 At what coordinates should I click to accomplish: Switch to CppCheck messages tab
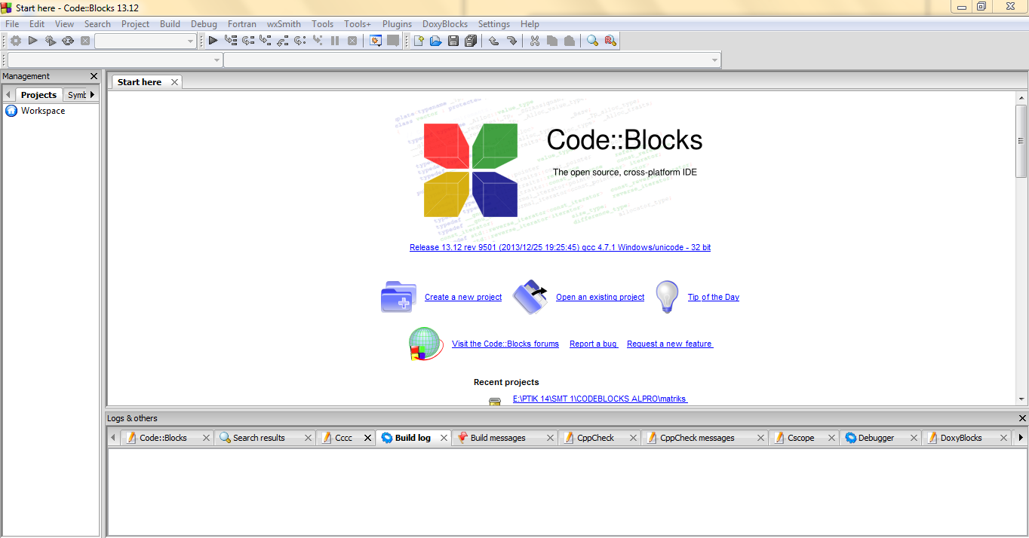click(x=697, y=438)
